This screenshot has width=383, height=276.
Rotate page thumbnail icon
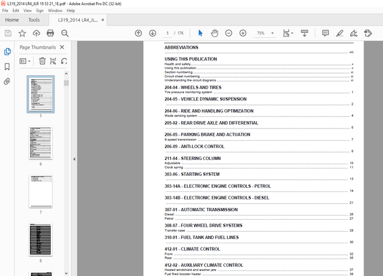[64, 61]
